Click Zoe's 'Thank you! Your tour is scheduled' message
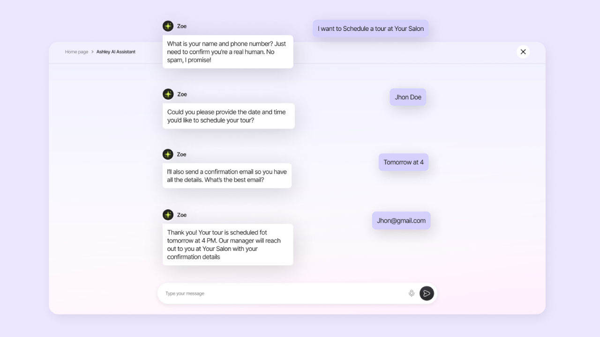Viewport: 600px width, 337px height. coord(228,244)
